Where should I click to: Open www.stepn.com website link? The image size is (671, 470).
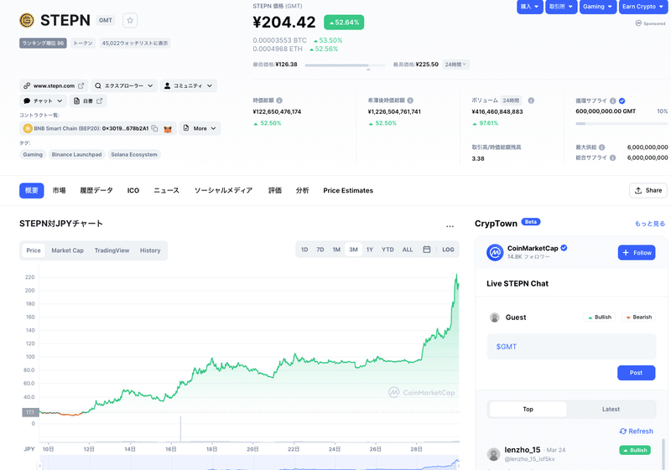pyautogui.click(x=54, y=86)
